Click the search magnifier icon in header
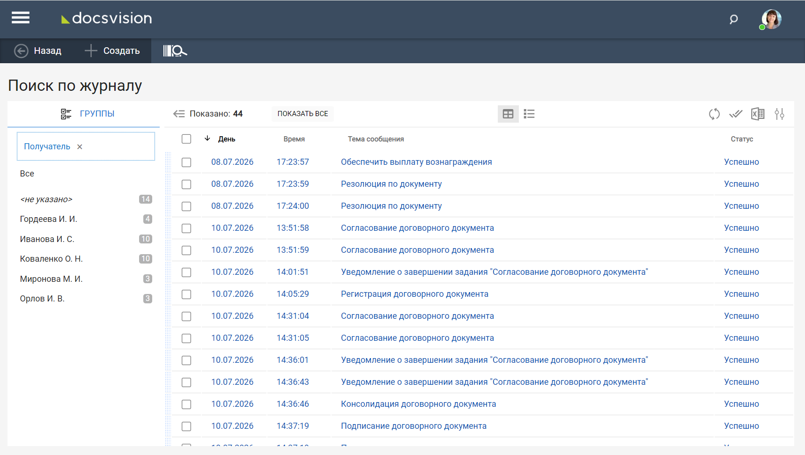The image size is (805, 455). pyautogui.click(x=733, y=19)
